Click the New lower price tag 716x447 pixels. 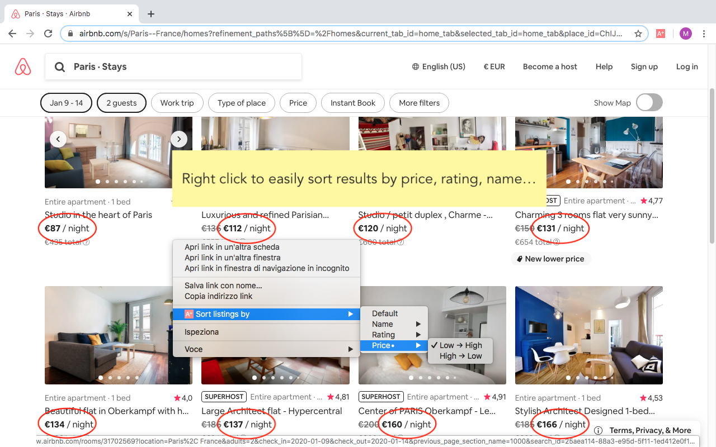pos(551,259)
